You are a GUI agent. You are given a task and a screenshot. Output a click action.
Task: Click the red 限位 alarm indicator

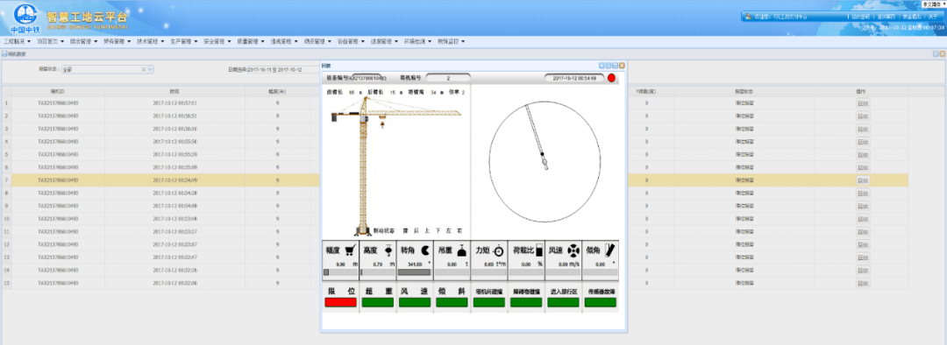coord(340,302)
